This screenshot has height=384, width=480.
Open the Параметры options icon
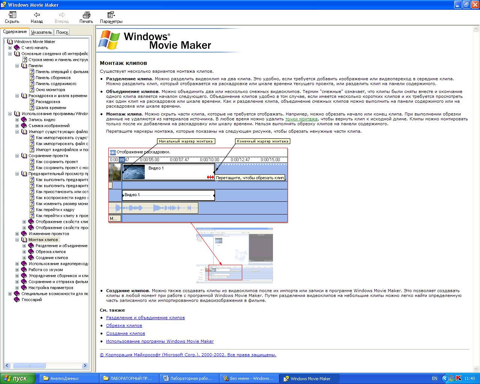pos(111,15)
